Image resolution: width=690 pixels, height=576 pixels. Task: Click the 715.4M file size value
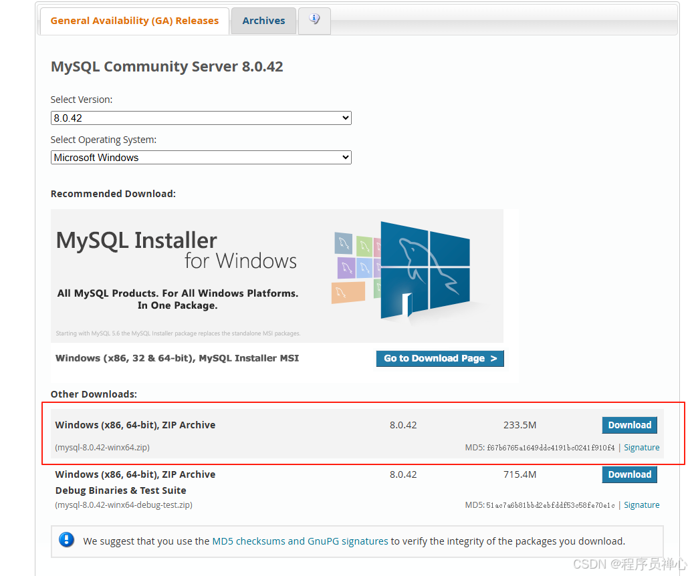click(520, 474)
